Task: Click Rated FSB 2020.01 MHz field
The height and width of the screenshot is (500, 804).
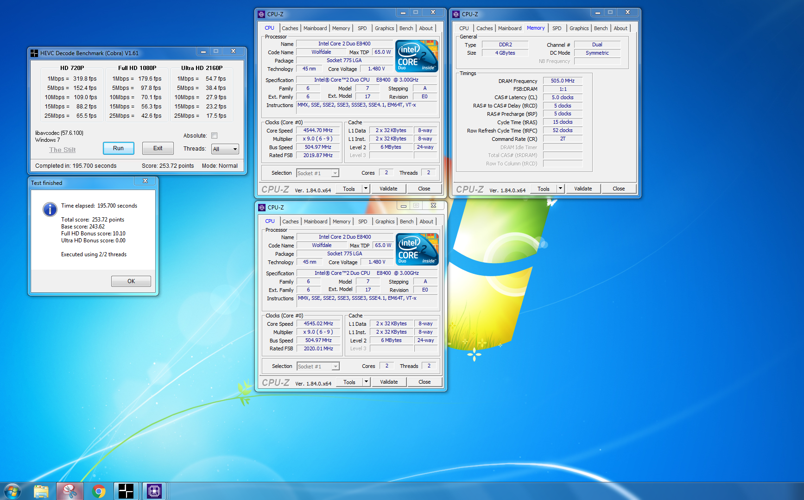Action: point(318,348)
